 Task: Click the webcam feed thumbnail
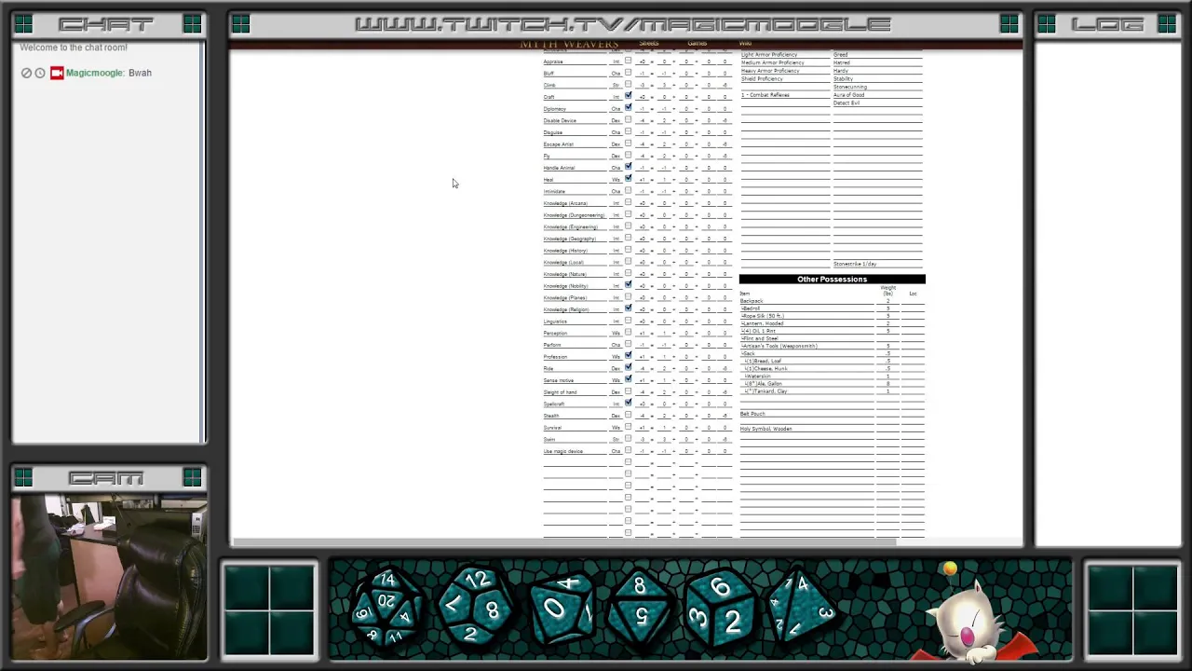tap(109, 577)
